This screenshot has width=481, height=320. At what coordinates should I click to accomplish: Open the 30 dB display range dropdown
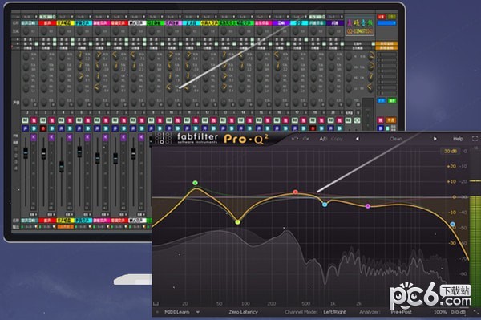pos(450,151)
